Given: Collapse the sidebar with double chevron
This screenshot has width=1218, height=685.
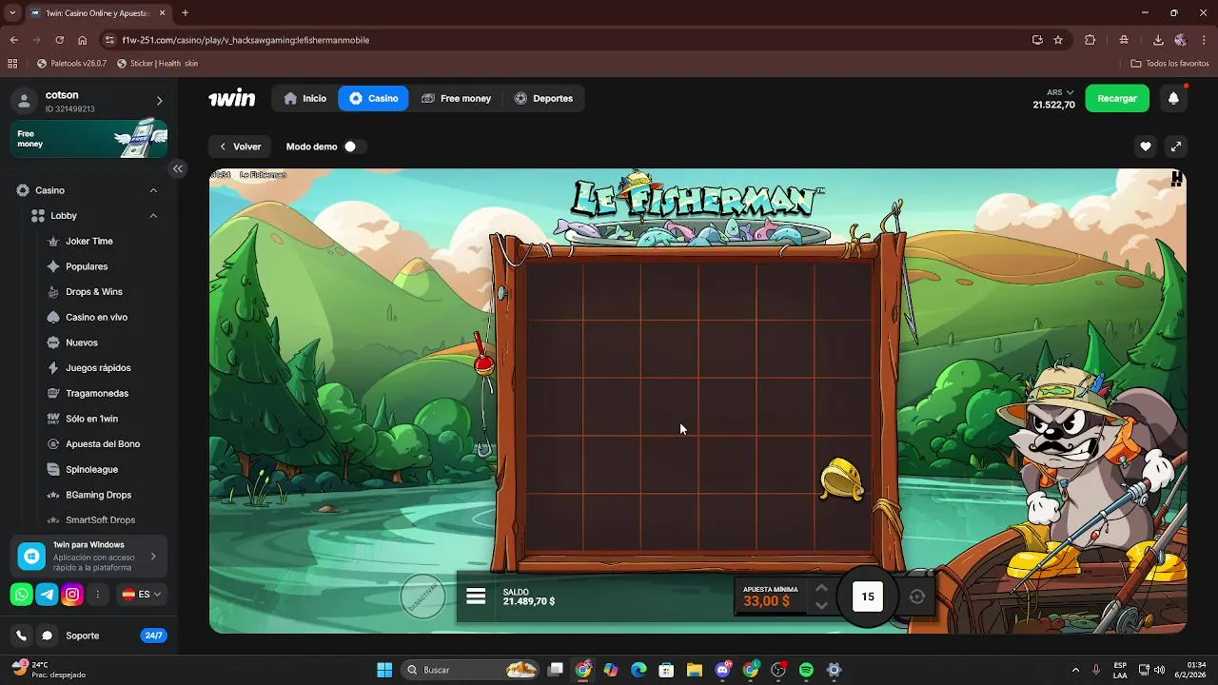Looking at the screenshot, I should click(178, 168).
